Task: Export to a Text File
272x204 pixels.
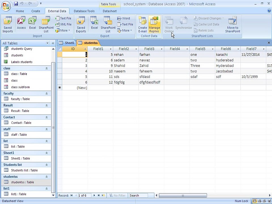Action: tap(125, 24)
